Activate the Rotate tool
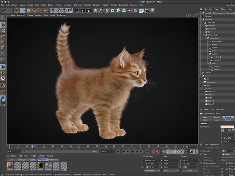The image size is (235, 176). [x=34, y=10]
